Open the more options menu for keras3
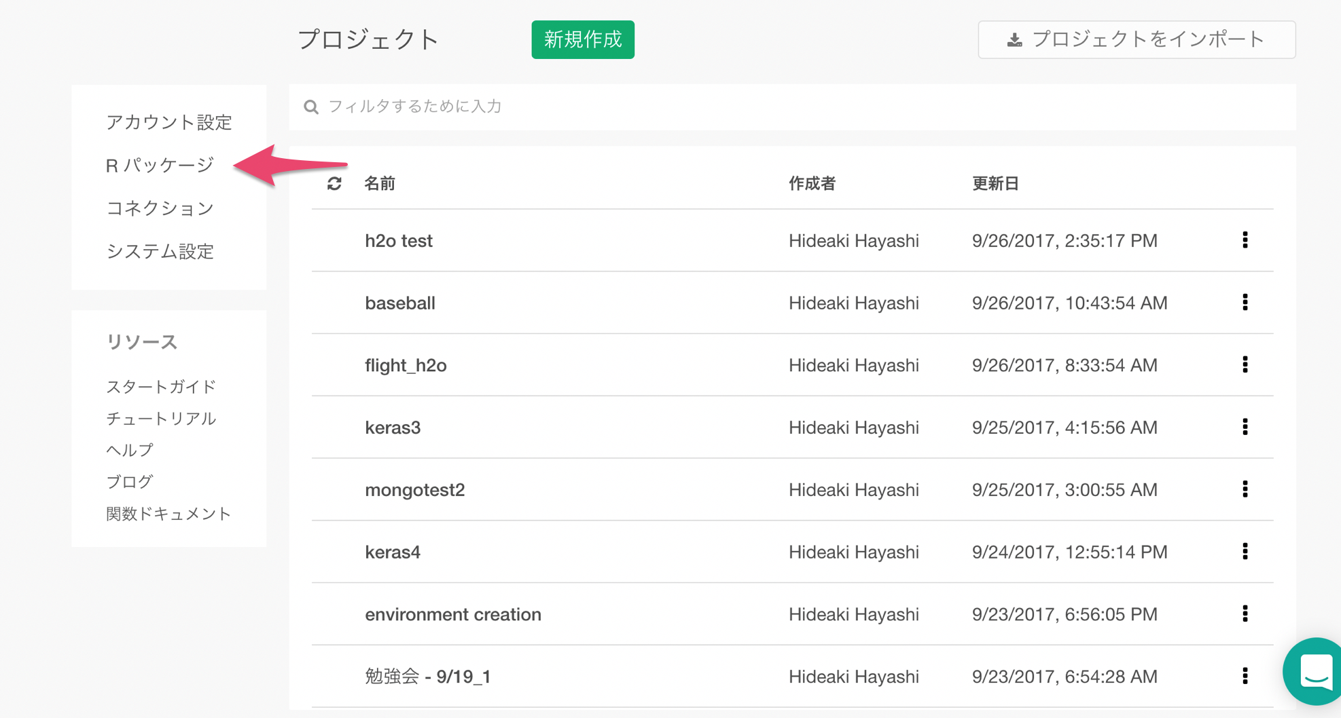 point(1245,427)
